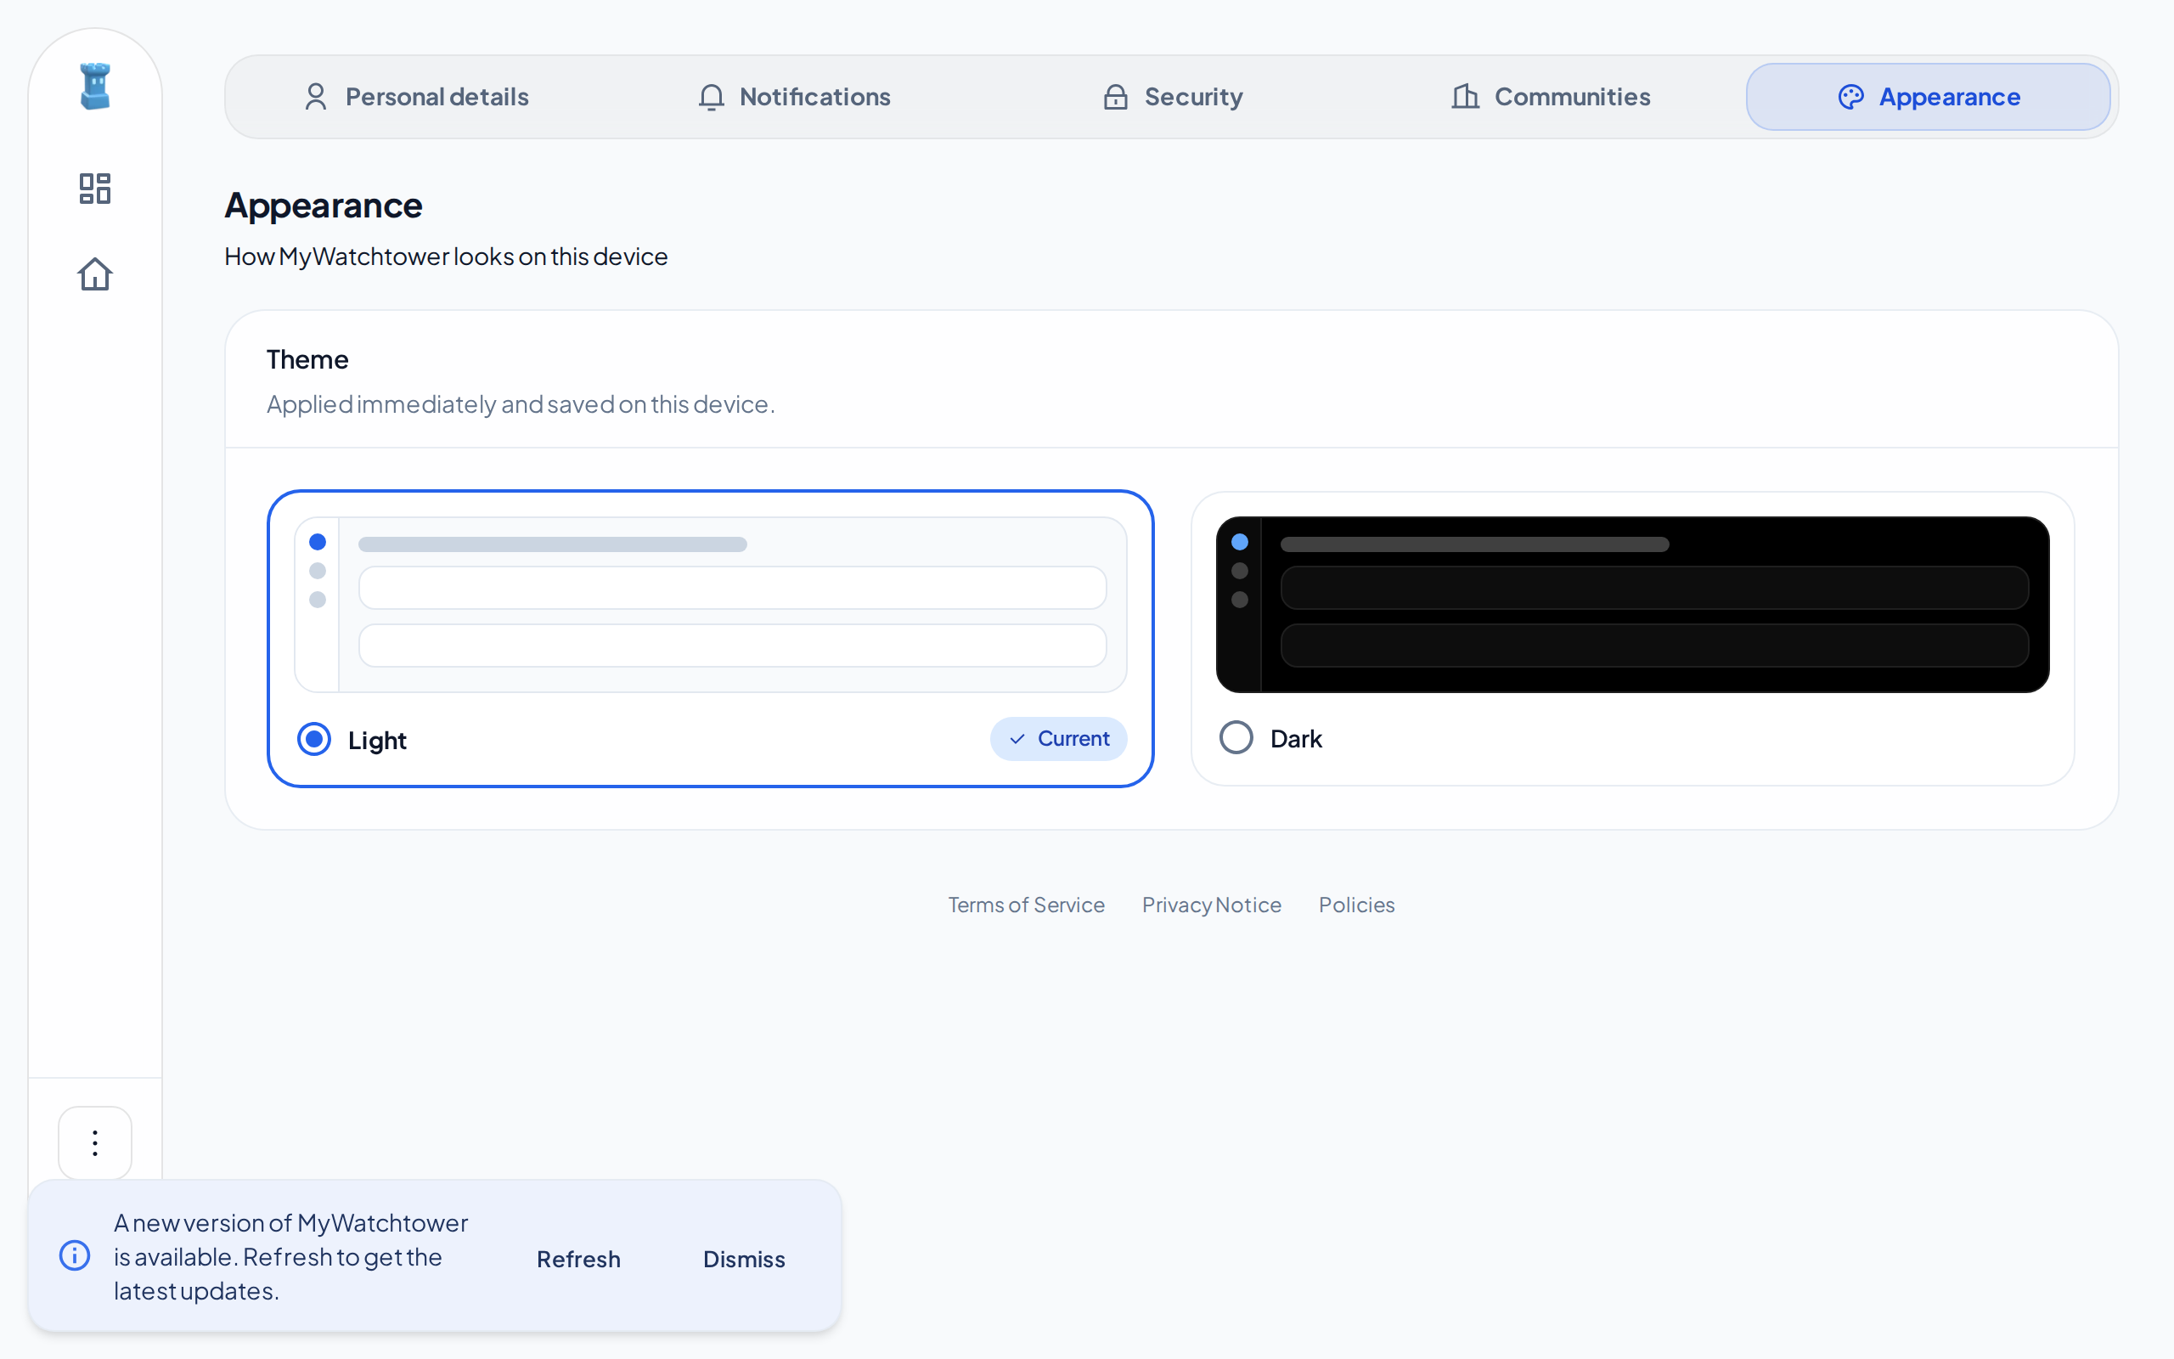Click the 'A new version of MyWatchtower' message
This screenshot has height=1359, width=2174.
[291, 1256]
